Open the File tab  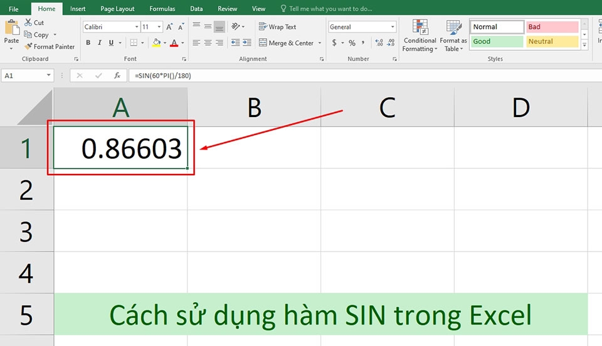13,9
